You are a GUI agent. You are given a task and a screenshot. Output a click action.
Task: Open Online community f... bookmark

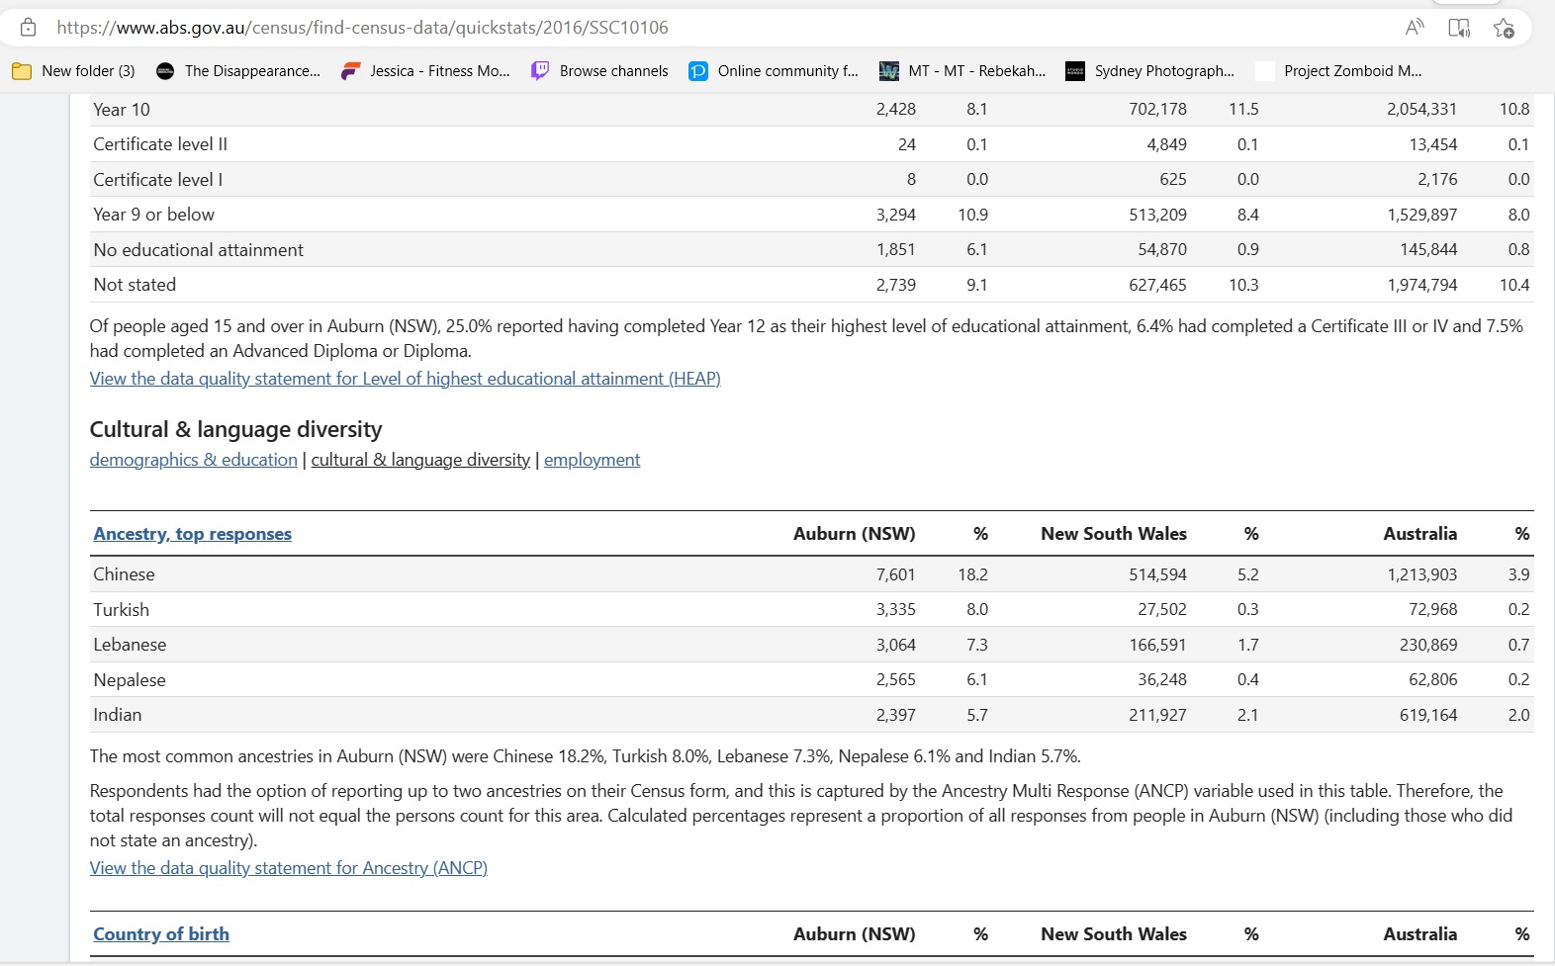click(x=774, y=71)
